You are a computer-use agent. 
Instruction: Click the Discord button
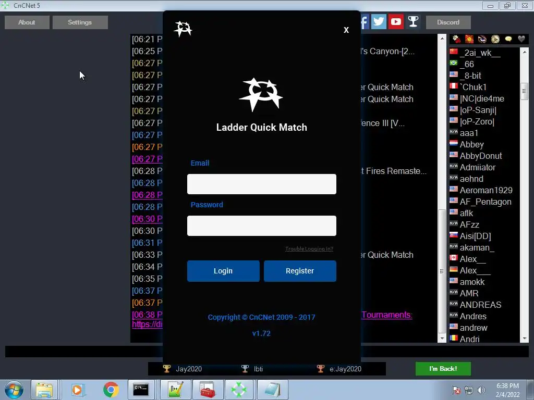pyautogui.click(x=448, y=22)
